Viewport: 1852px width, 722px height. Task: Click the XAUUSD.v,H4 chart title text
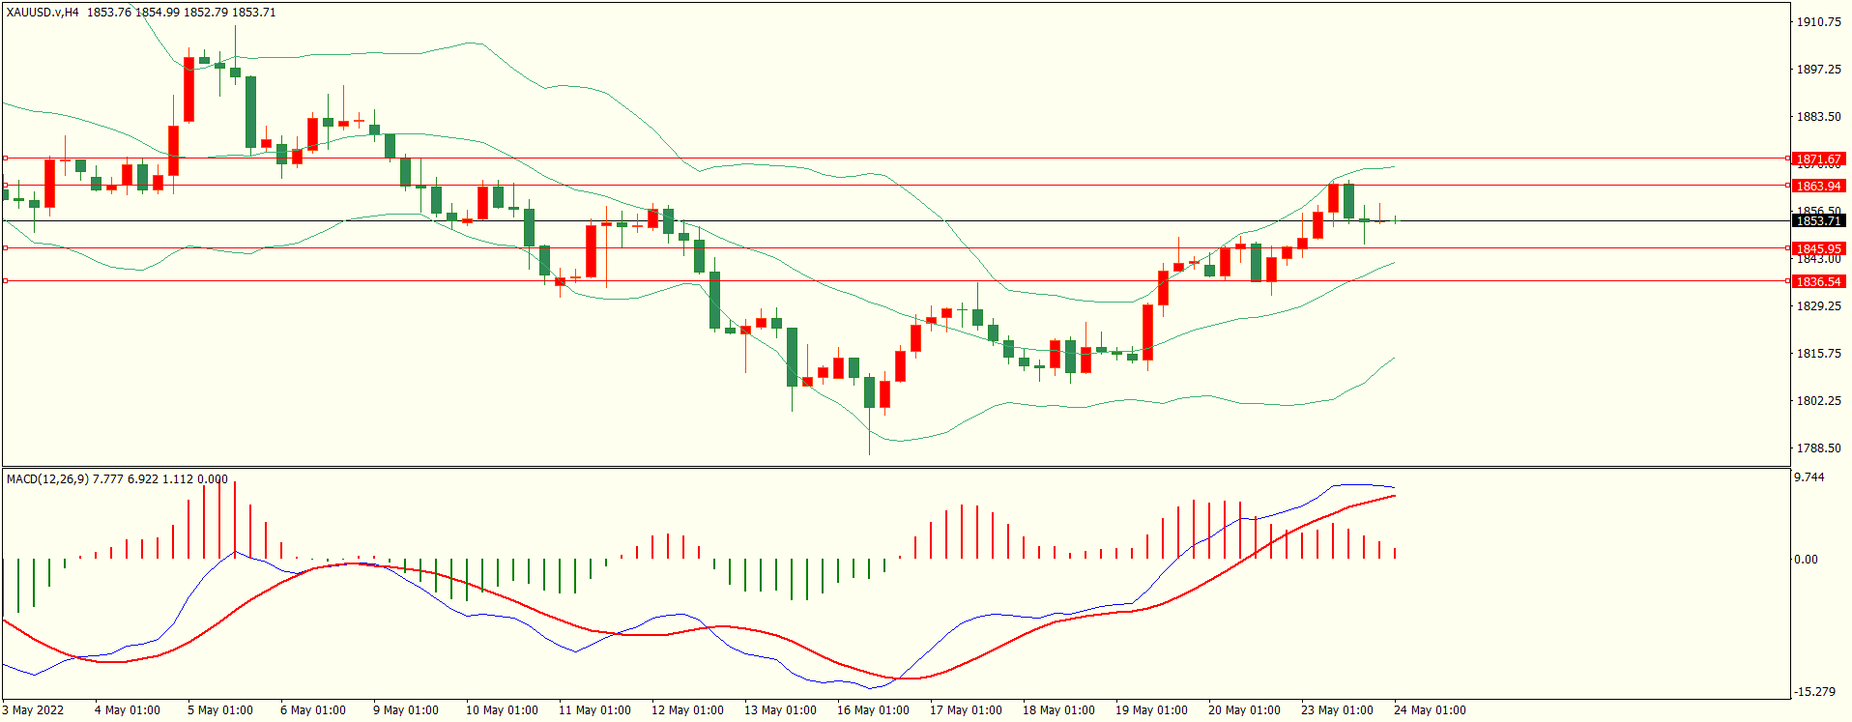(x=43, y=13)
